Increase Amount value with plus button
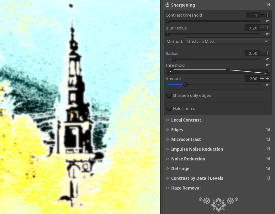 [267, 79]
